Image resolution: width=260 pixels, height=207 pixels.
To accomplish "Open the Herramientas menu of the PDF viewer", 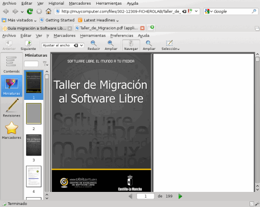I will [93, 35].
